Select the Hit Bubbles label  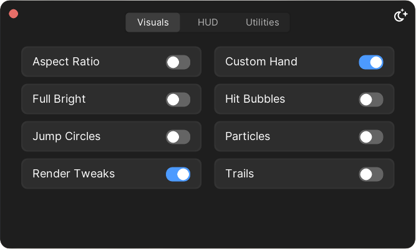click(x=254, y=100)
